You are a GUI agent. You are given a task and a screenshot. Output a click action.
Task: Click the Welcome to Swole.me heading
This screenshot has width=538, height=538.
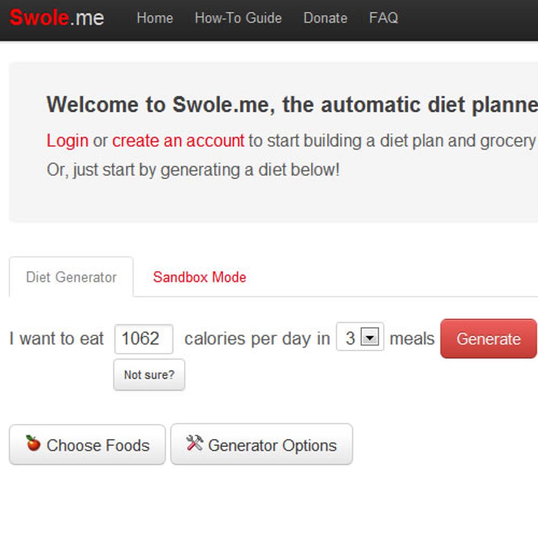[291, 105]
